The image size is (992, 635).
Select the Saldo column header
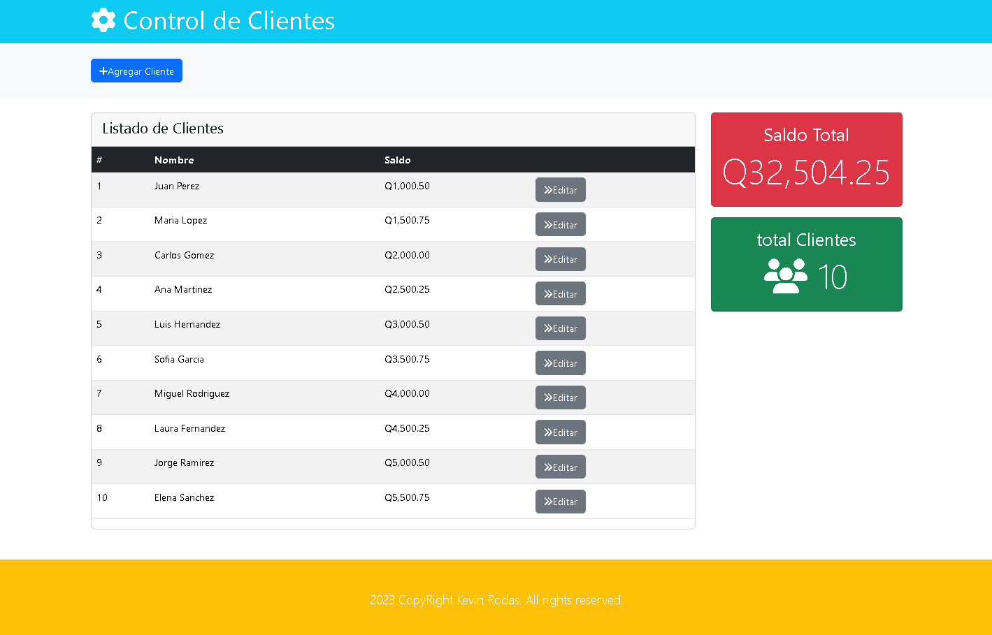pyautogui.click(x=398, y=159)
